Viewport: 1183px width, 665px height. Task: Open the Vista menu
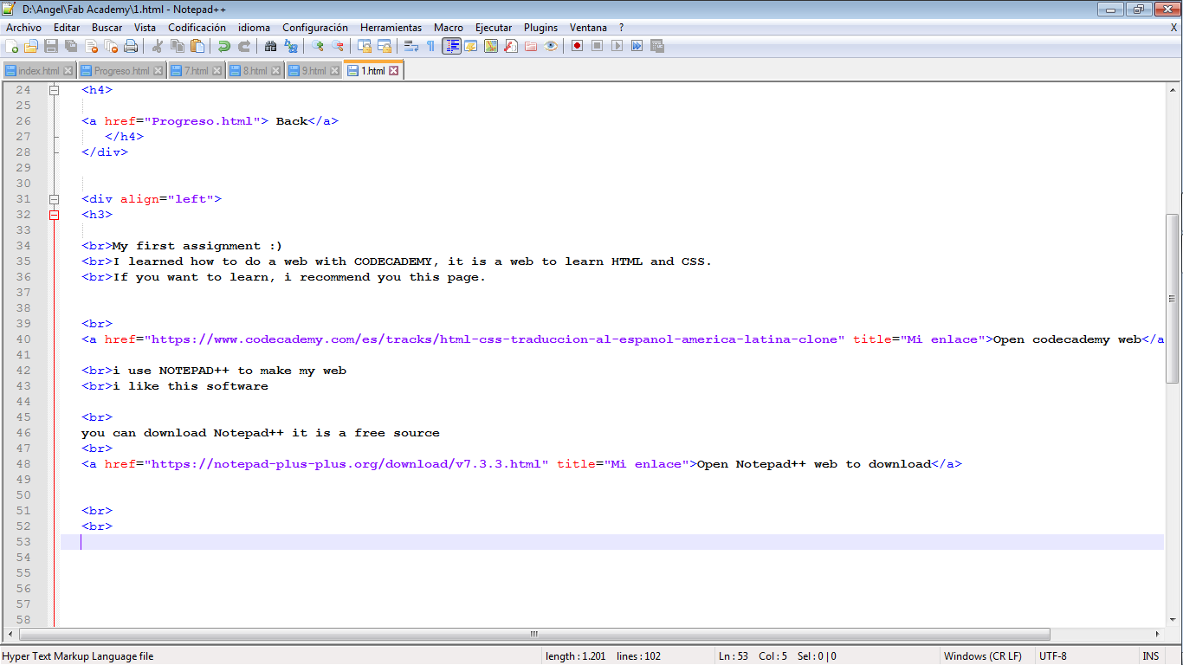145,28
